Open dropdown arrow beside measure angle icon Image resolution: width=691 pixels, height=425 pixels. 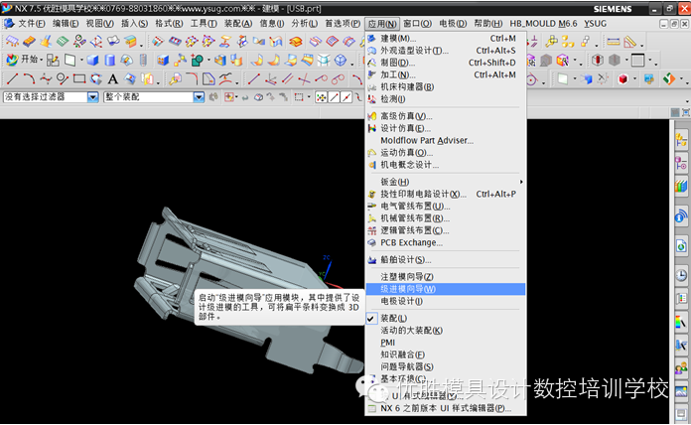point(642,44)
